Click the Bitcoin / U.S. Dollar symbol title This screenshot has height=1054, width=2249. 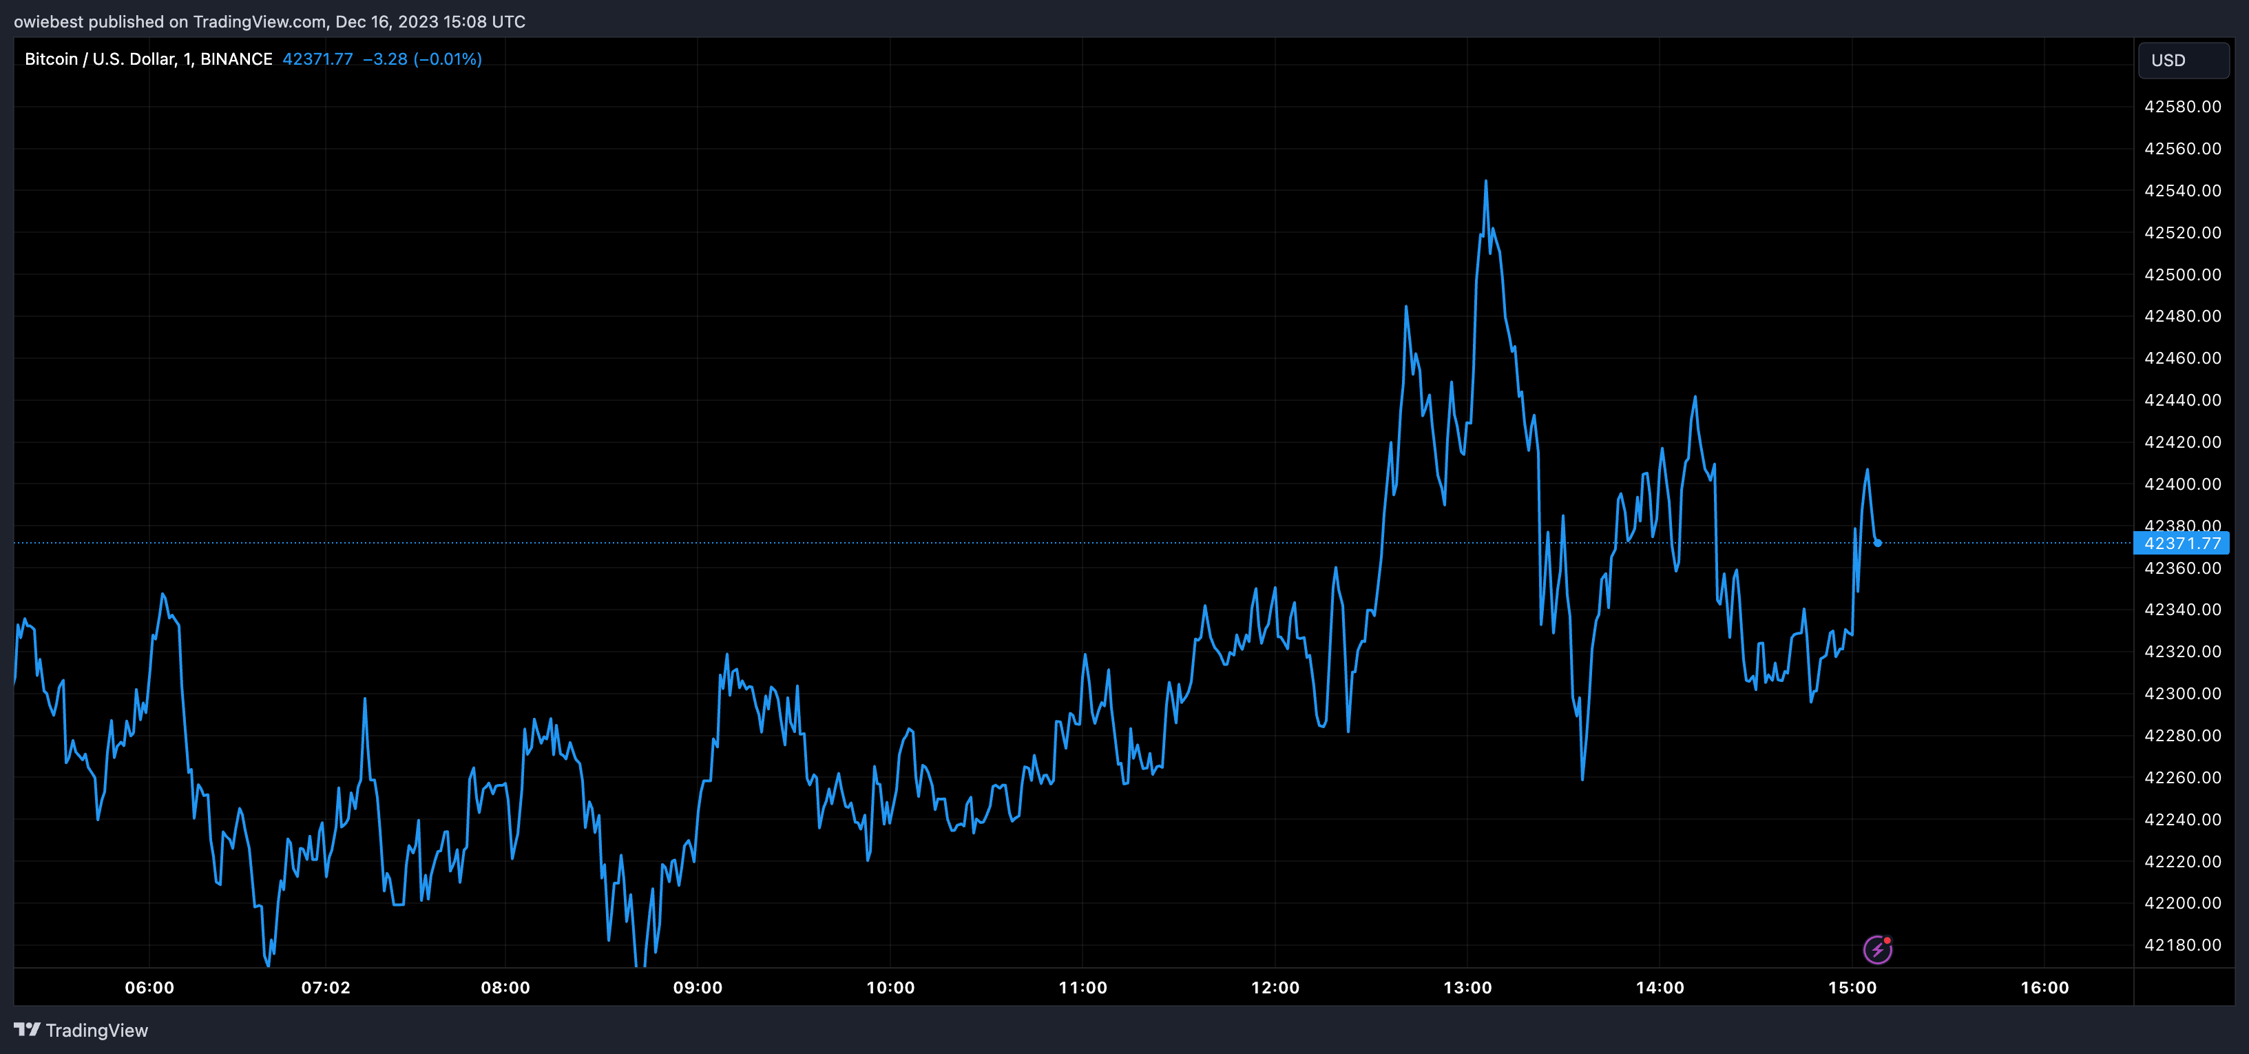tap(149, 59)
